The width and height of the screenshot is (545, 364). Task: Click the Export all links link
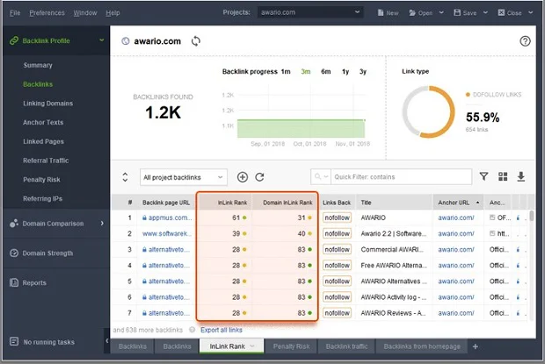pyautogui.click(x=222, y=330)
